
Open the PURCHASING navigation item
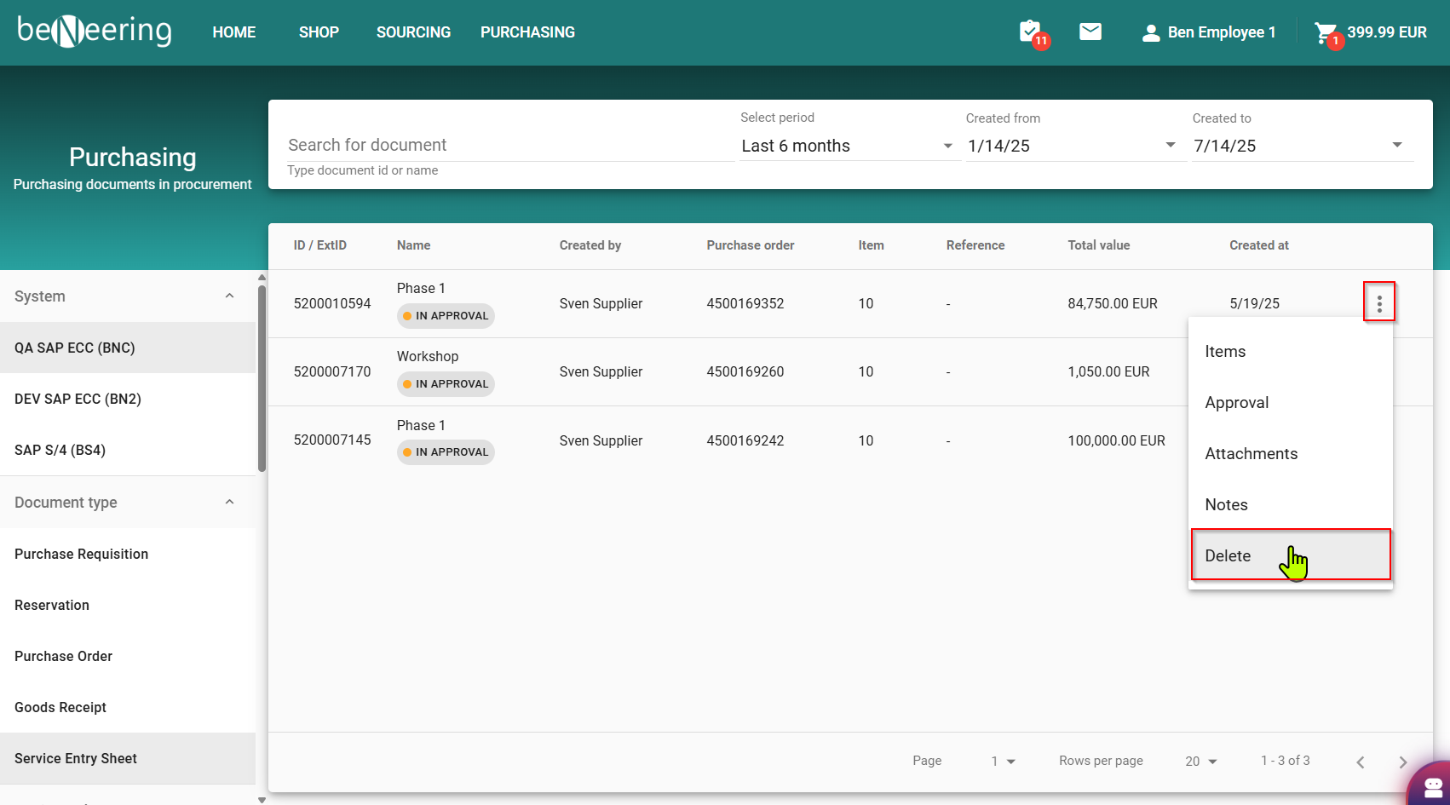pos(527,32)
